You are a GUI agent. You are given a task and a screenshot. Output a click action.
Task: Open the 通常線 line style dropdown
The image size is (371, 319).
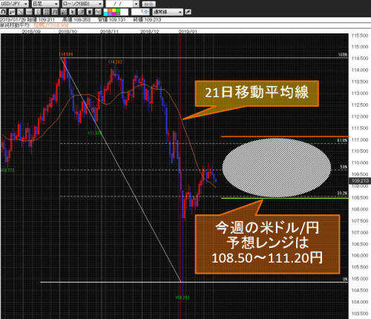coord(168,12)
